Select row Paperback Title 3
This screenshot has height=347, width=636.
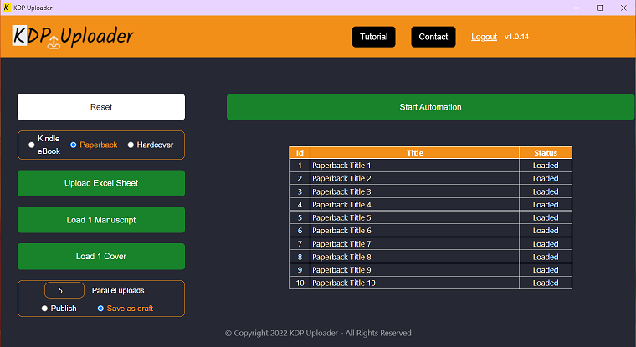430,191
